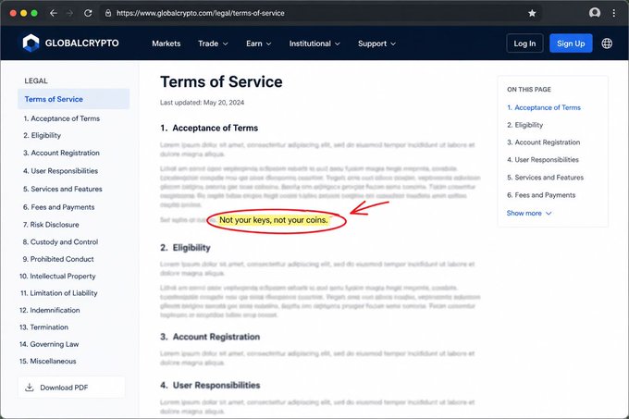Click 3. Account Registration in On This Page
Viewport: 629px width, 419px height.
543,142
